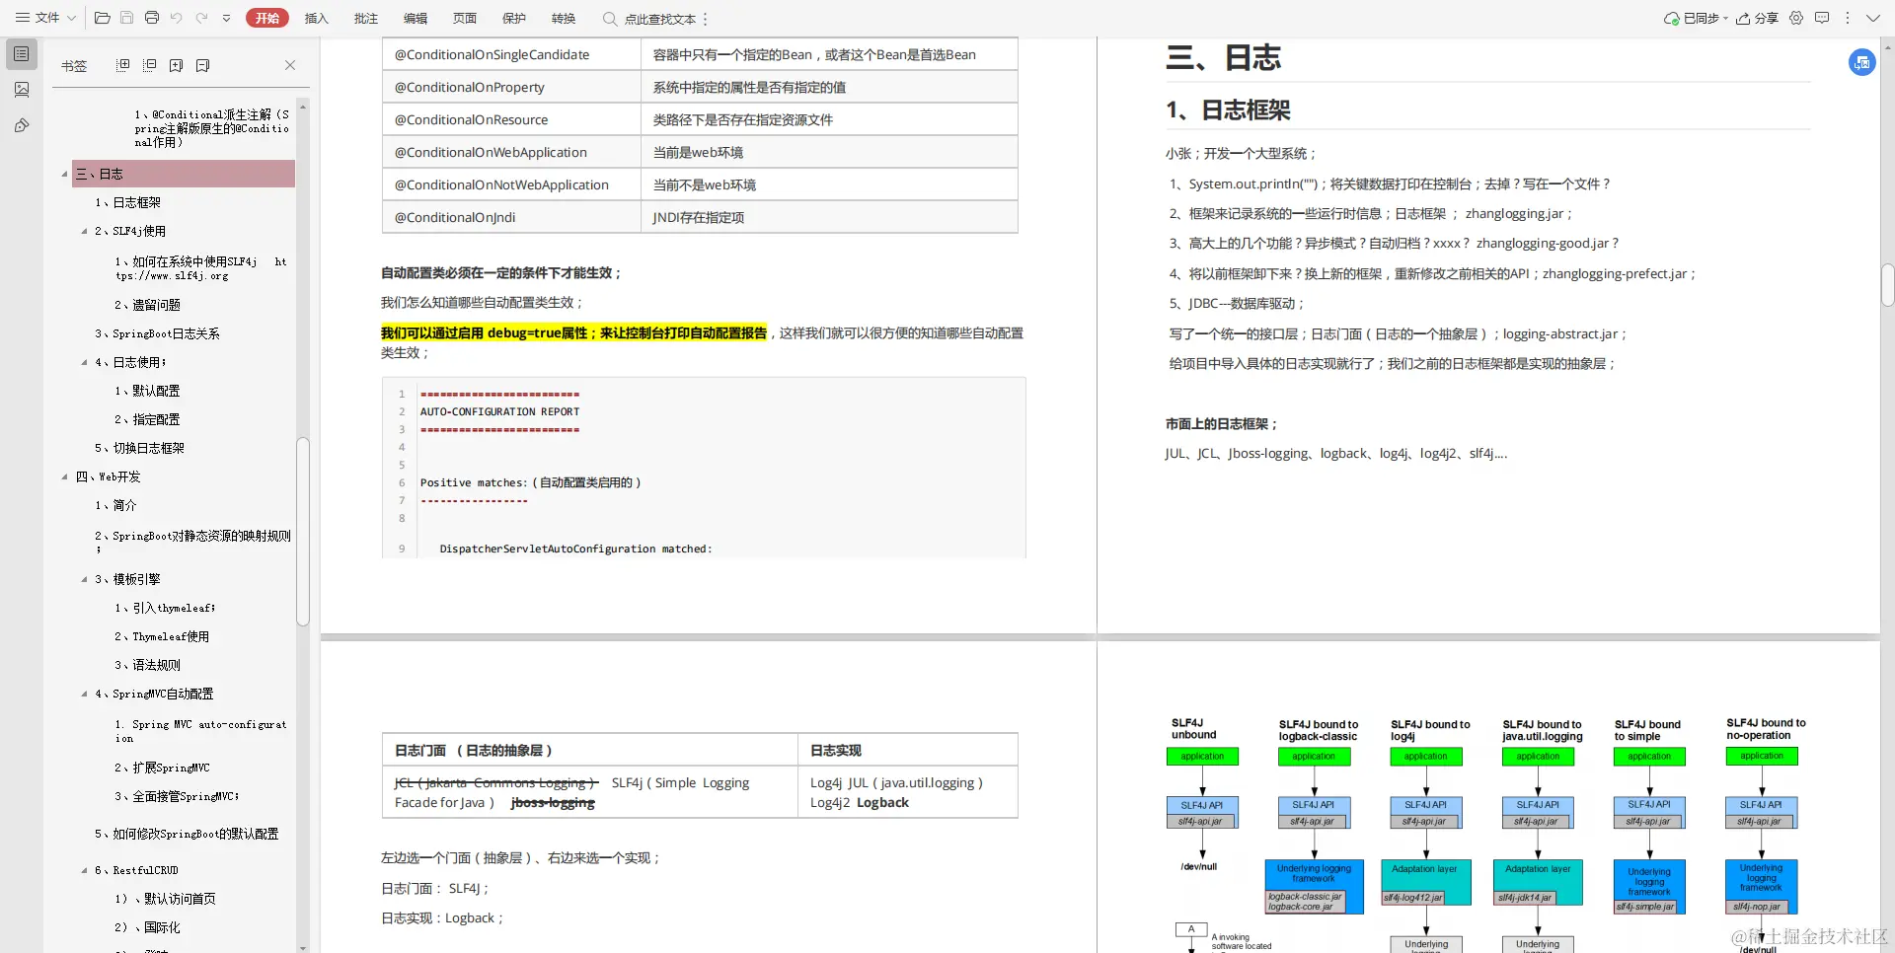Collapse the 三、日志 chapter in the outline
The image size is (1895, 953).
[x=64, y=174]
